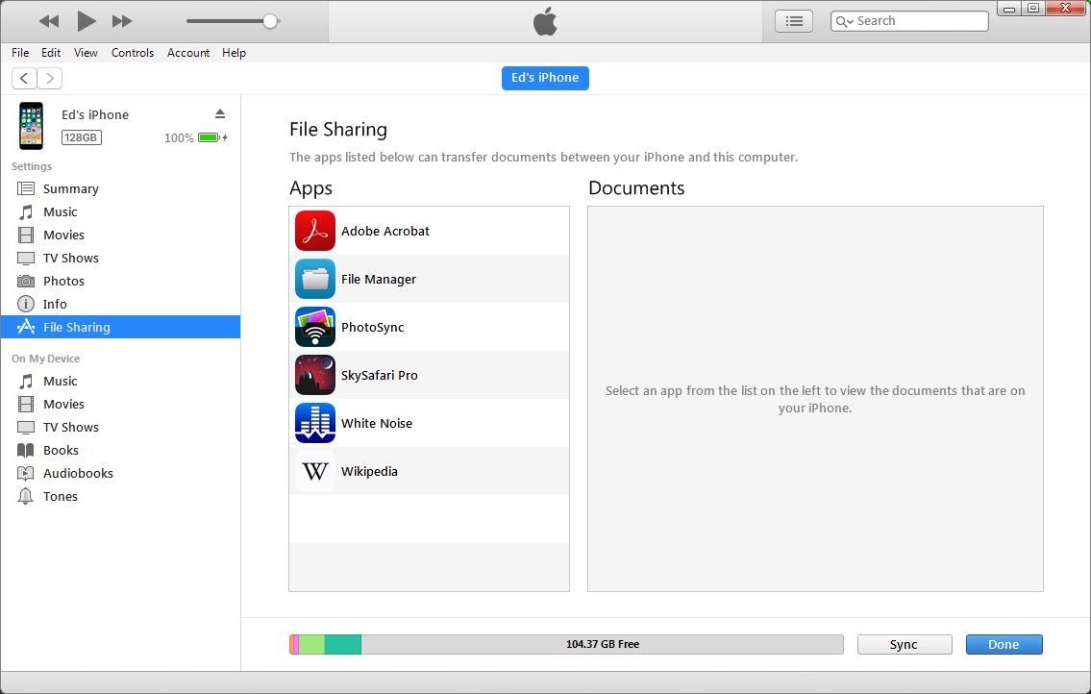Image resolution: width=1091 pixels, height=694 pixels.
Task: Open the Account menu
Action: [187, 53]
